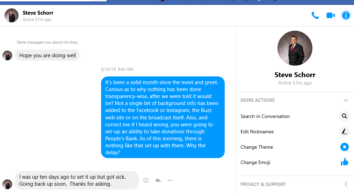Click the thumbs-up emoji icon
This screenshot has width=354, height=193.
click(x=344, y=162)
